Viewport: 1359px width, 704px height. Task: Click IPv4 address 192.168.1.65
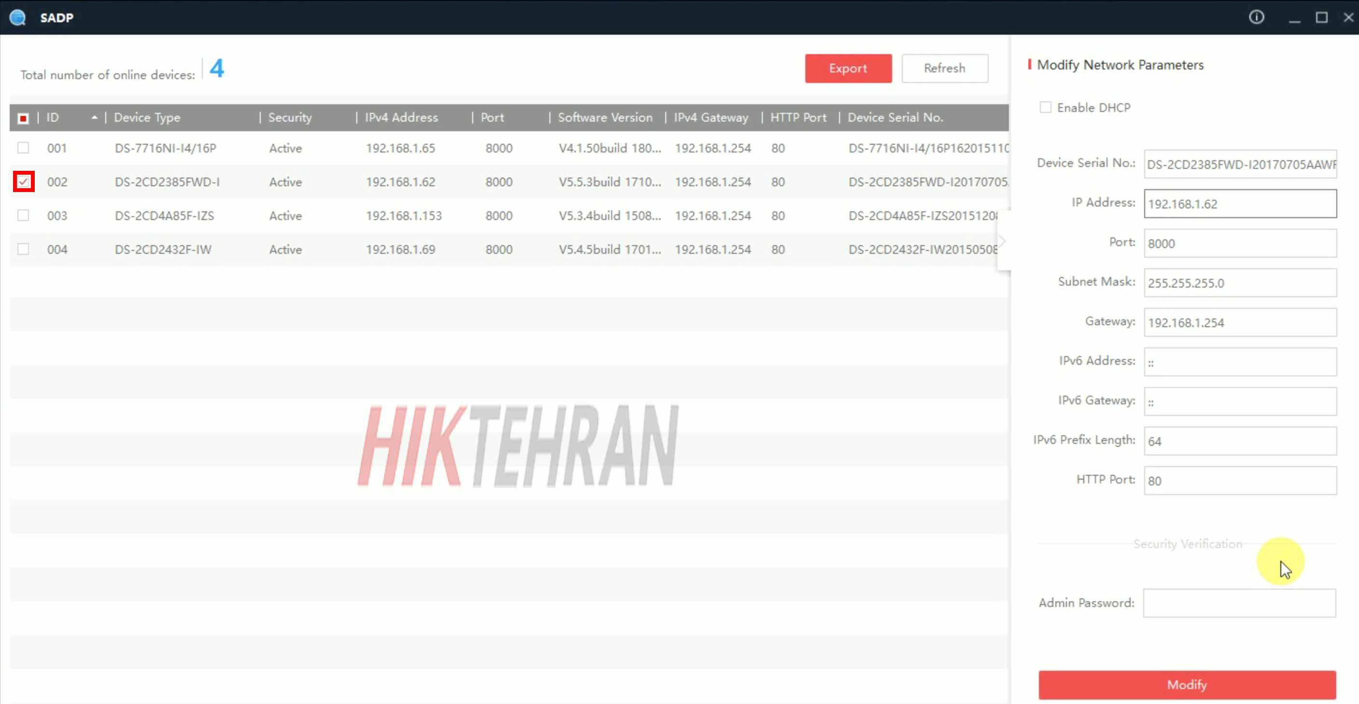coord(400,148)
